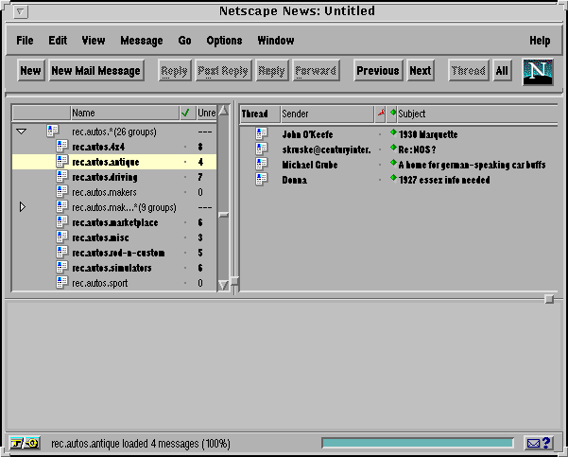This screenshot has height=457, width=568.
Task: Click the newsgroup list scroll up arrow
Action: click(223, 111)
